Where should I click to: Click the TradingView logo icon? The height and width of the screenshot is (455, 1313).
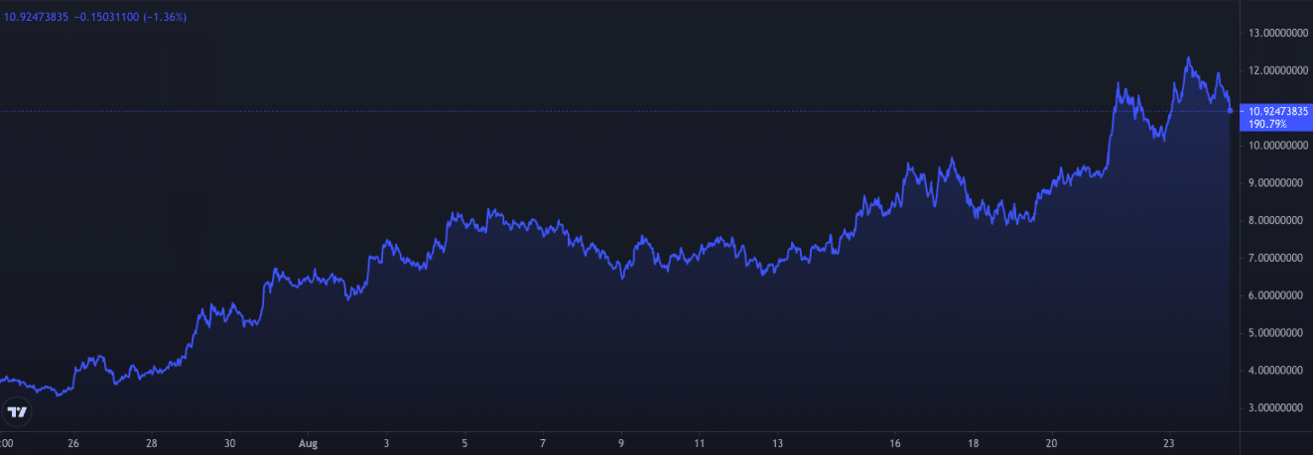(x=17, y=411)
